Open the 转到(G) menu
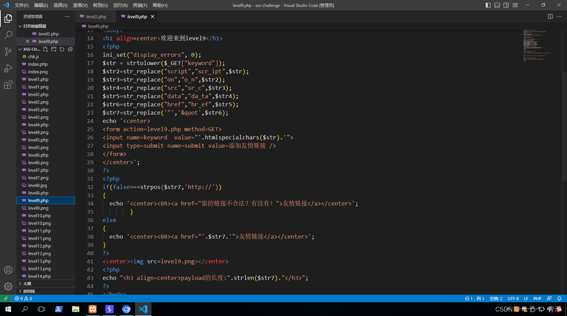This screenshot has height=316, width=567. [x=100, y=5]
